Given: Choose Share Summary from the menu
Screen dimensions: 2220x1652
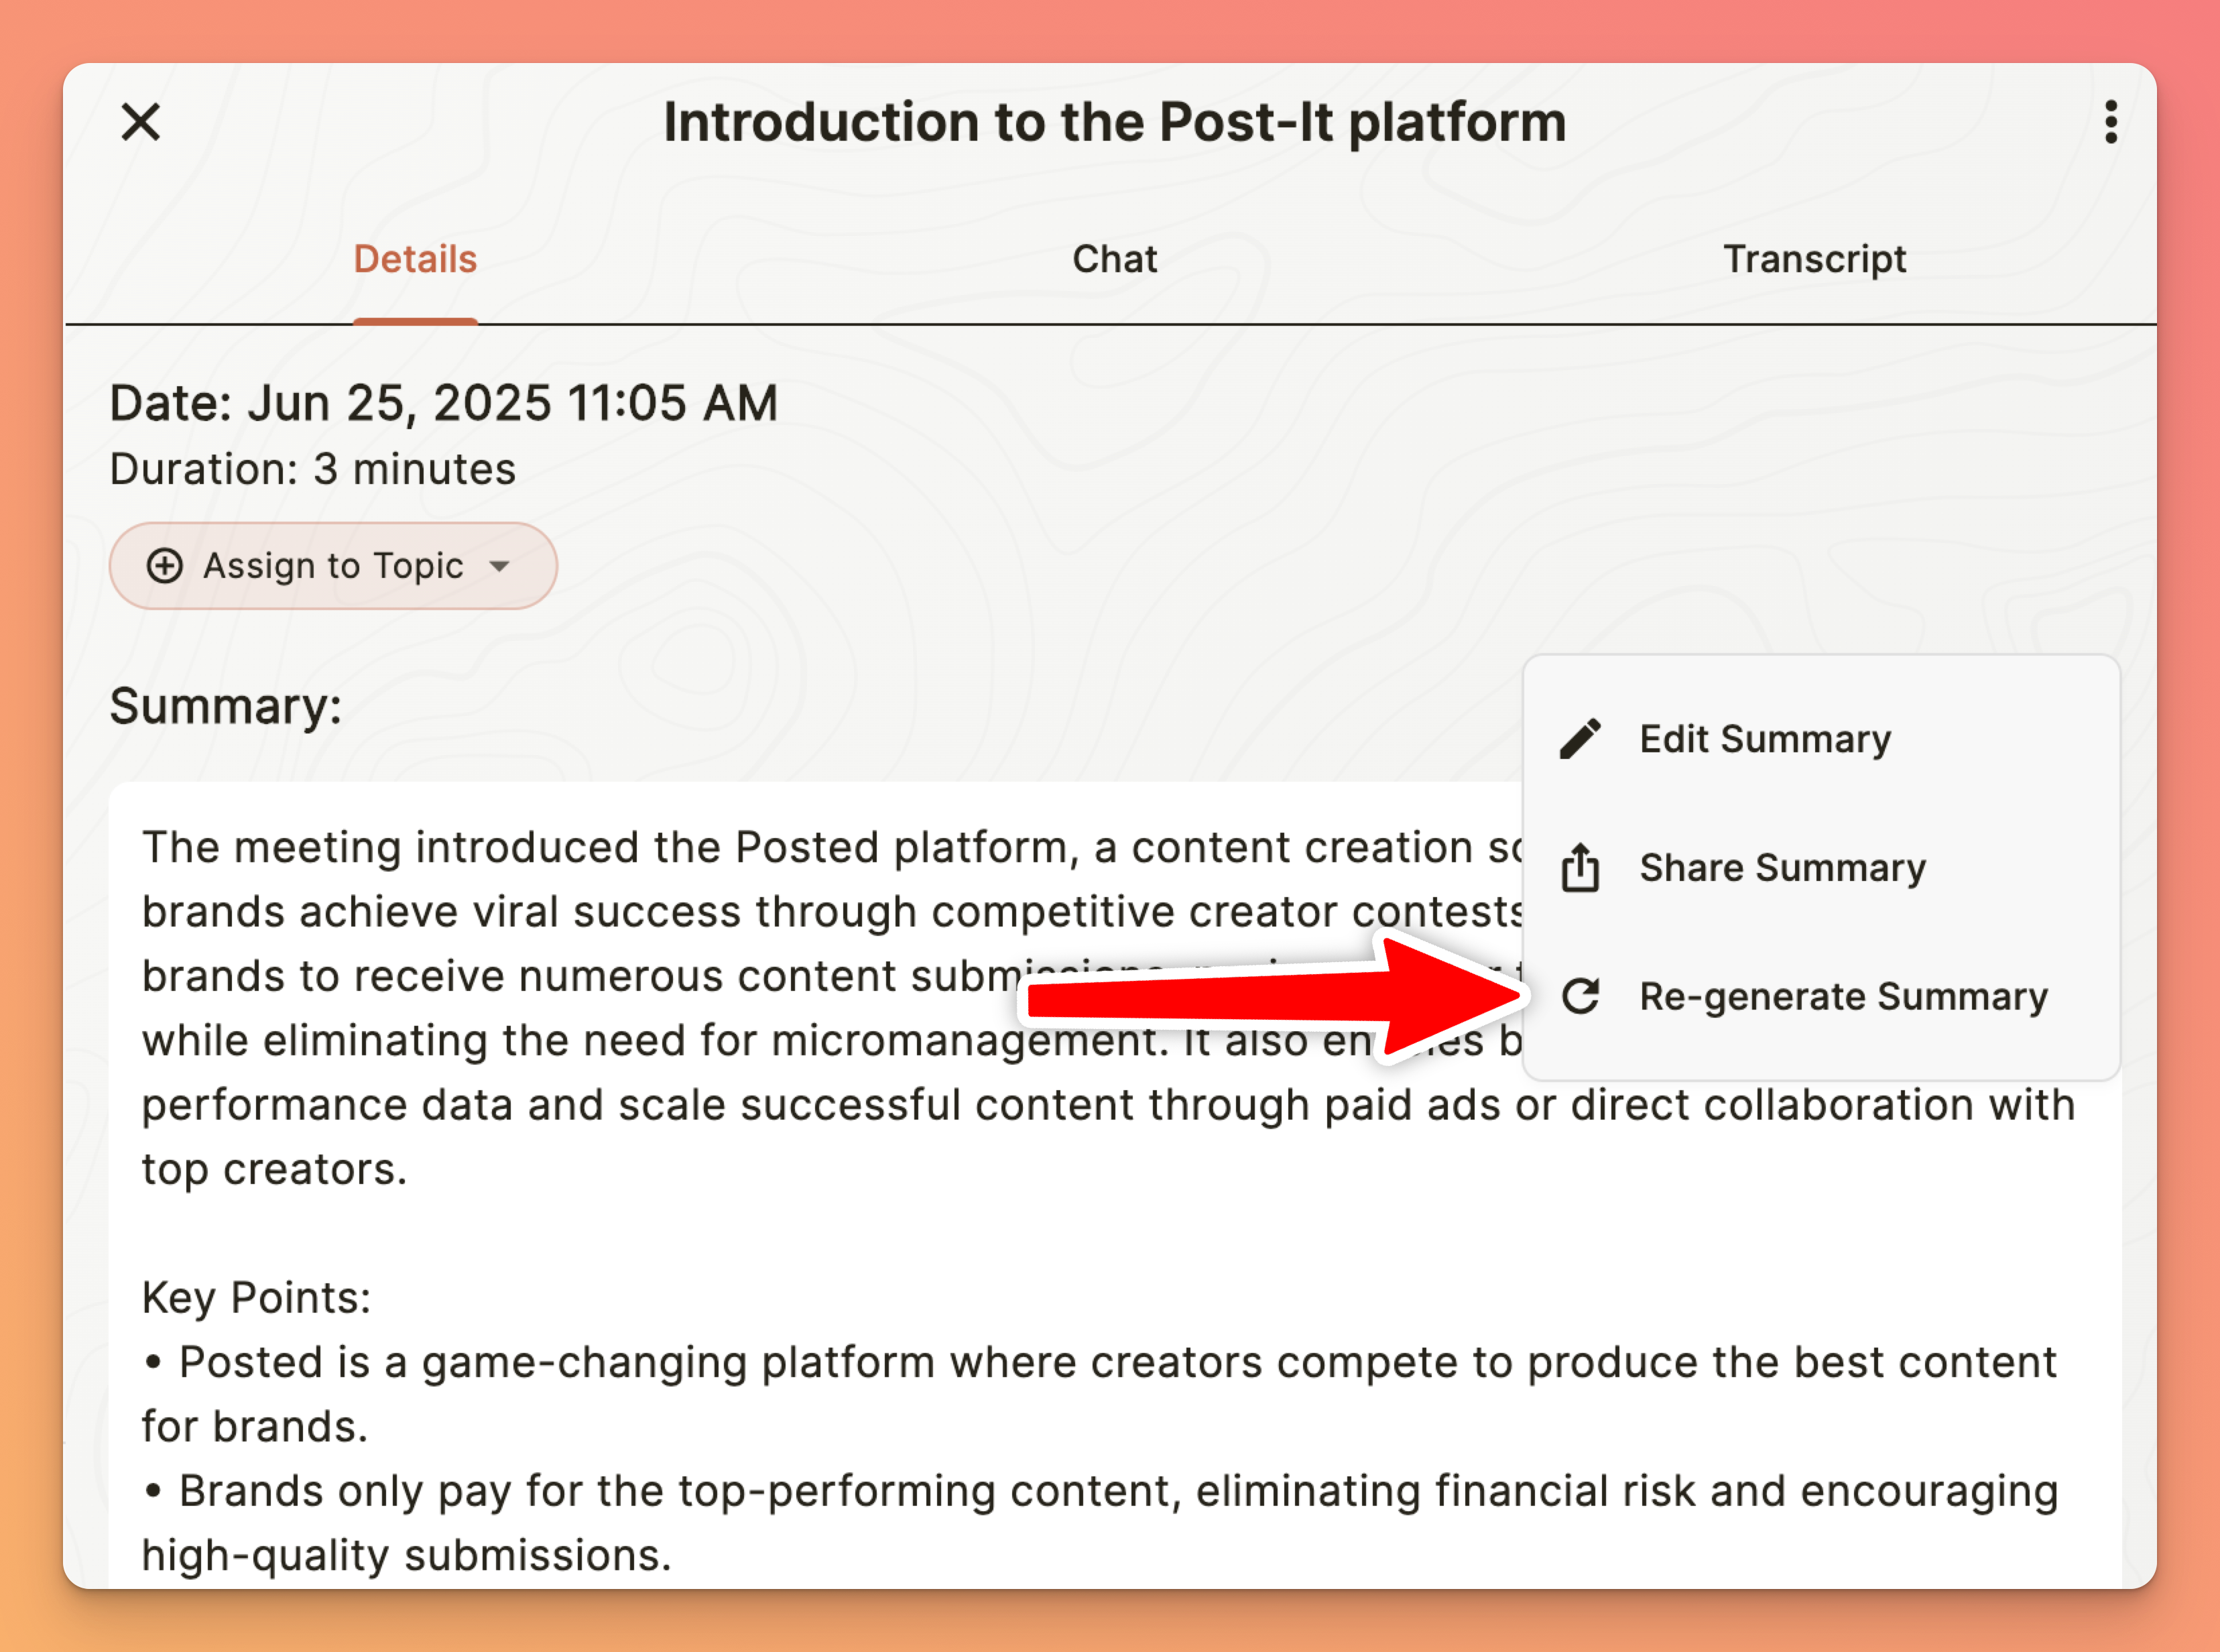Looking at the screenshot, I should [x=1782, y=867].
